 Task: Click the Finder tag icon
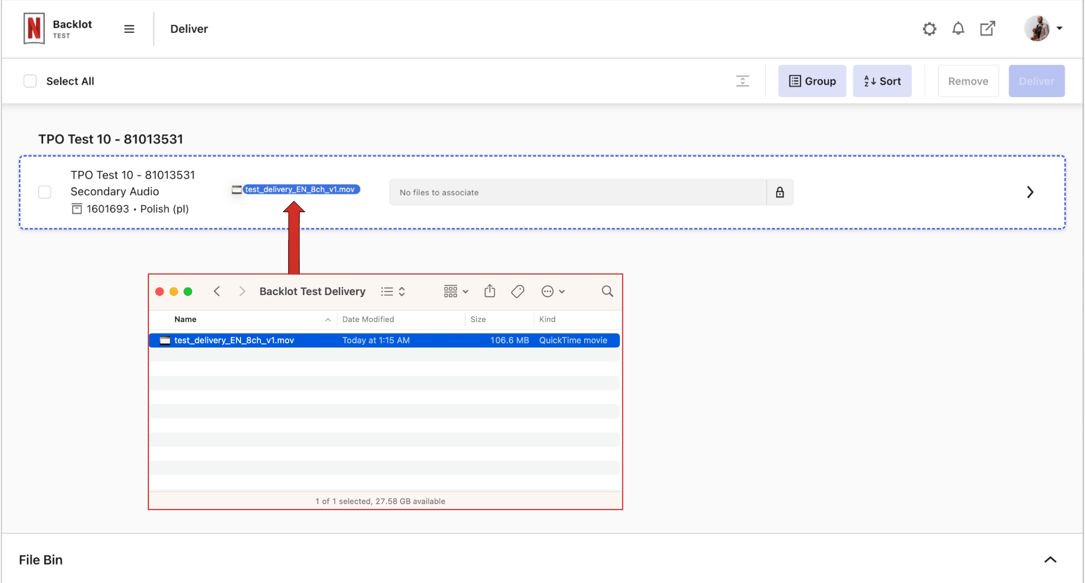click(x=517, y=291)
